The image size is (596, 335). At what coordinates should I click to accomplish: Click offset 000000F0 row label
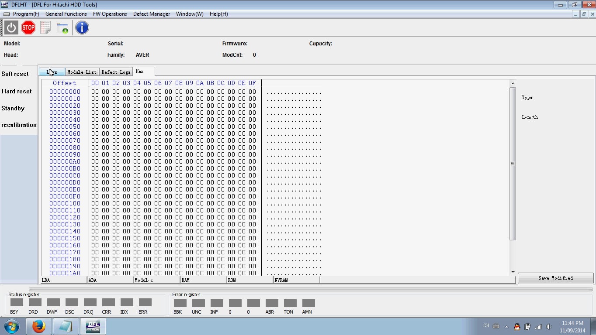pos(65,196)
